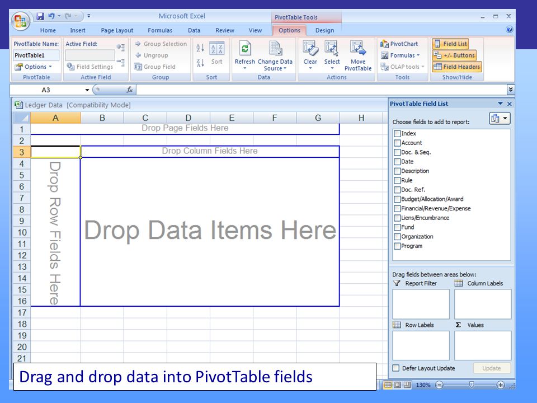Viewport: 537px width, 403px height.
Task: Click the Redo arrow icon
Action: point(68,16)
